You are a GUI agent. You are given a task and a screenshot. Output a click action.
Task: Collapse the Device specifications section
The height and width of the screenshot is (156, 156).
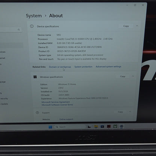coord(137,26)
